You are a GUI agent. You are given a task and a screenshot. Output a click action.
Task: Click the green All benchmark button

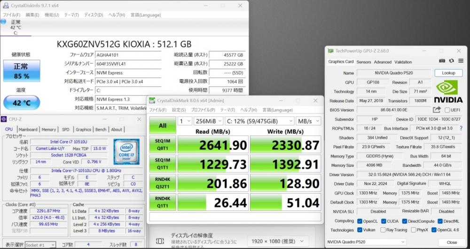coord(163,125)
